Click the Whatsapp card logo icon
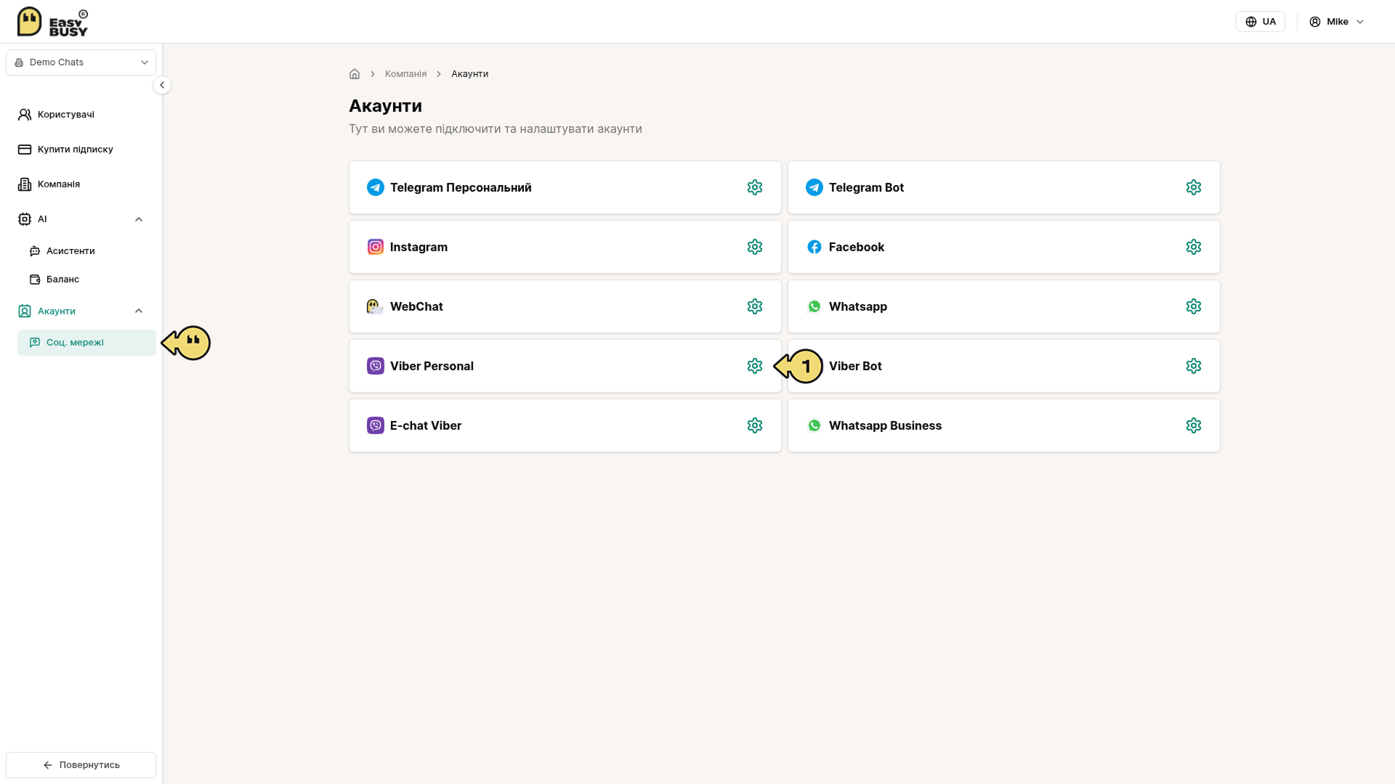This screenshot has height=784, width=1395. (x=814, y=306)
